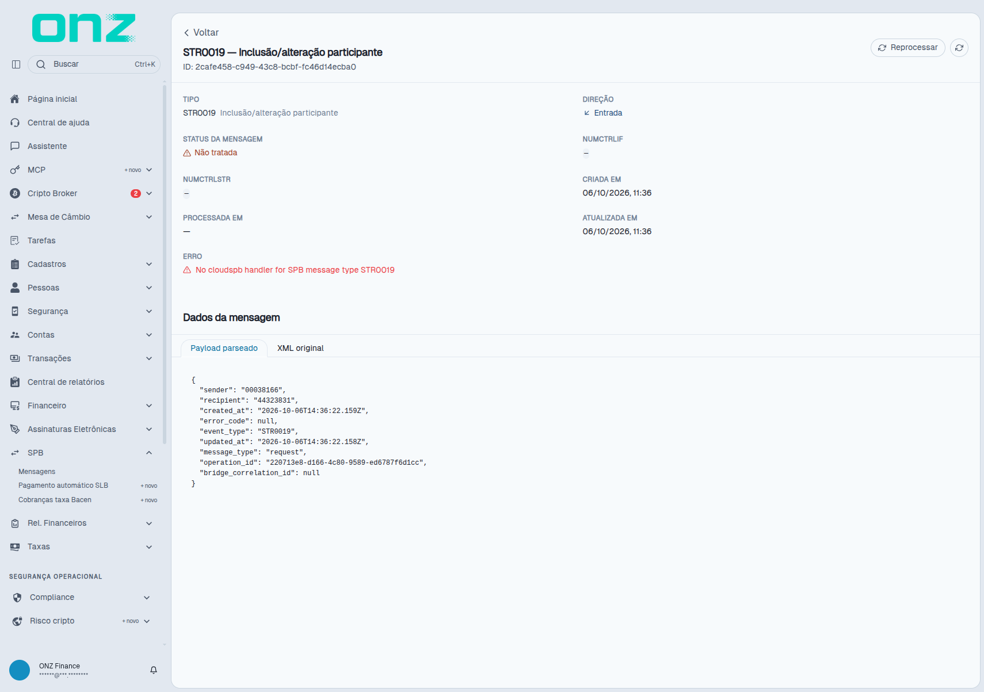Click the Central de relatórios icon
The image size is (984, 692).
coord(15,382)
